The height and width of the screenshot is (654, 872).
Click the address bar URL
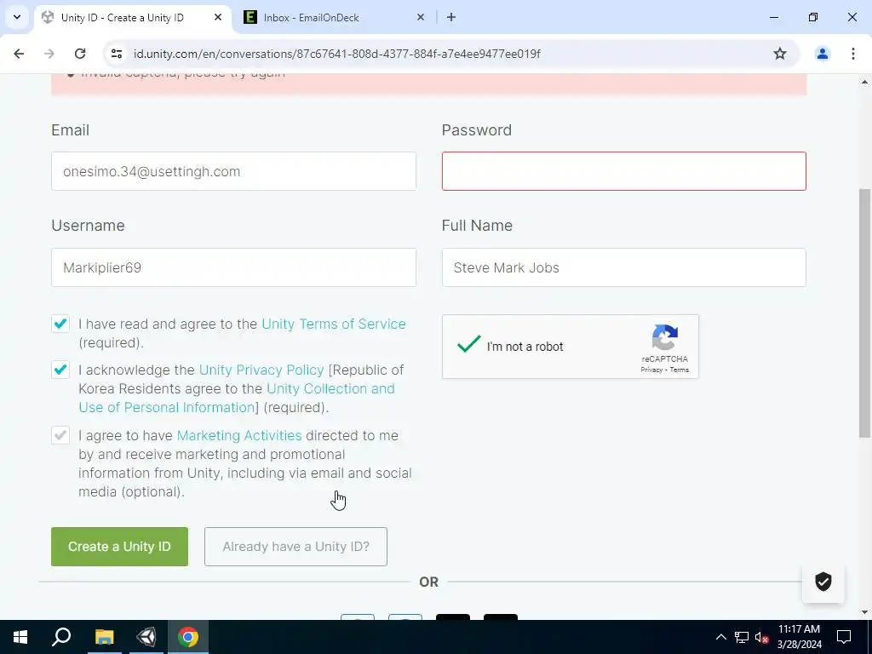pyautogui.click(x=337, y=54)
